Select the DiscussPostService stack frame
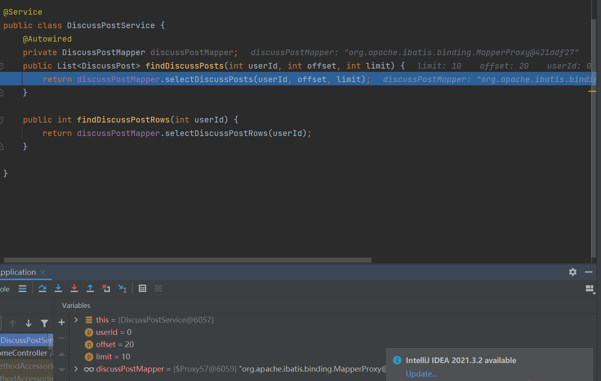 tap(27, 340)
